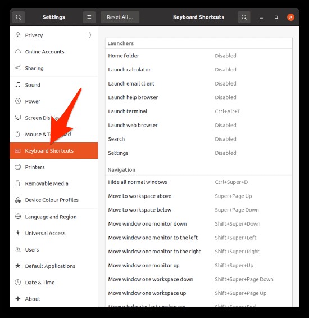Edit the Launch calculator shortcut
This screenshot has width=309, height=318.
(x=199, y=70)
